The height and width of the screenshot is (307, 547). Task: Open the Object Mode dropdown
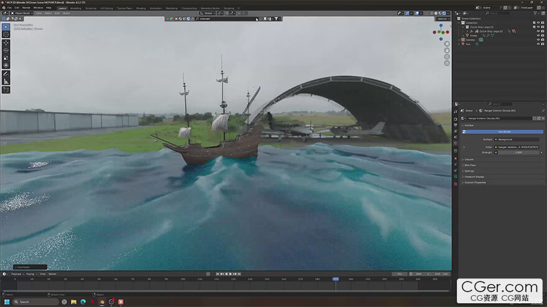point(22,13)
